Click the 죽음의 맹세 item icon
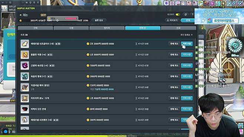The width and height of the screenshot is (244, 137). [x=25, y=76]
